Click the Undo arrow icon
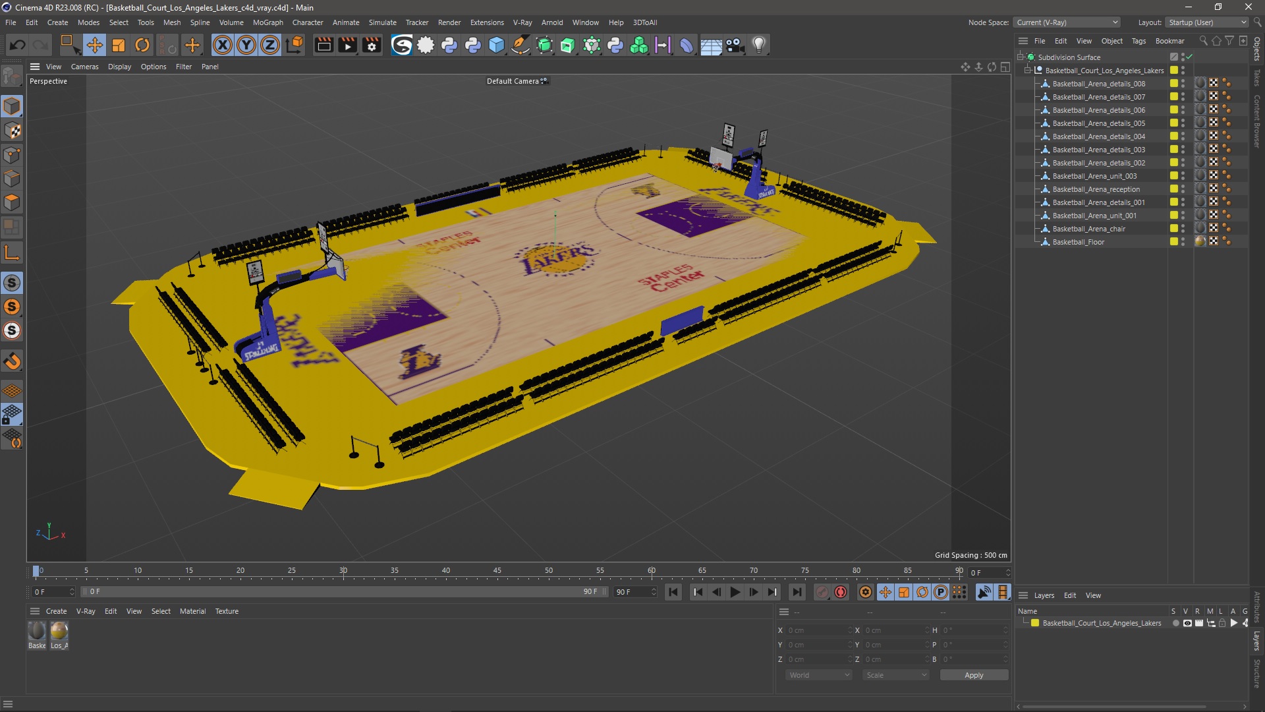The image size is (1265, 712). tap(18, 45)
